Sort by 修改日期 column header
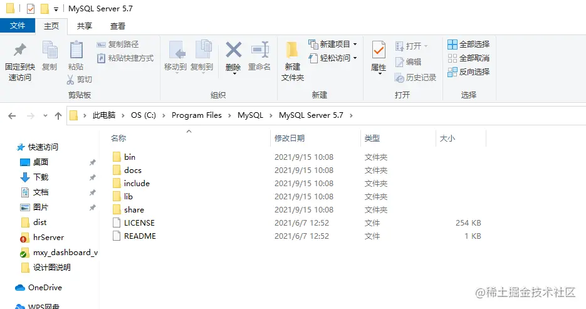The image size is (586, 309). pos(290,139)
